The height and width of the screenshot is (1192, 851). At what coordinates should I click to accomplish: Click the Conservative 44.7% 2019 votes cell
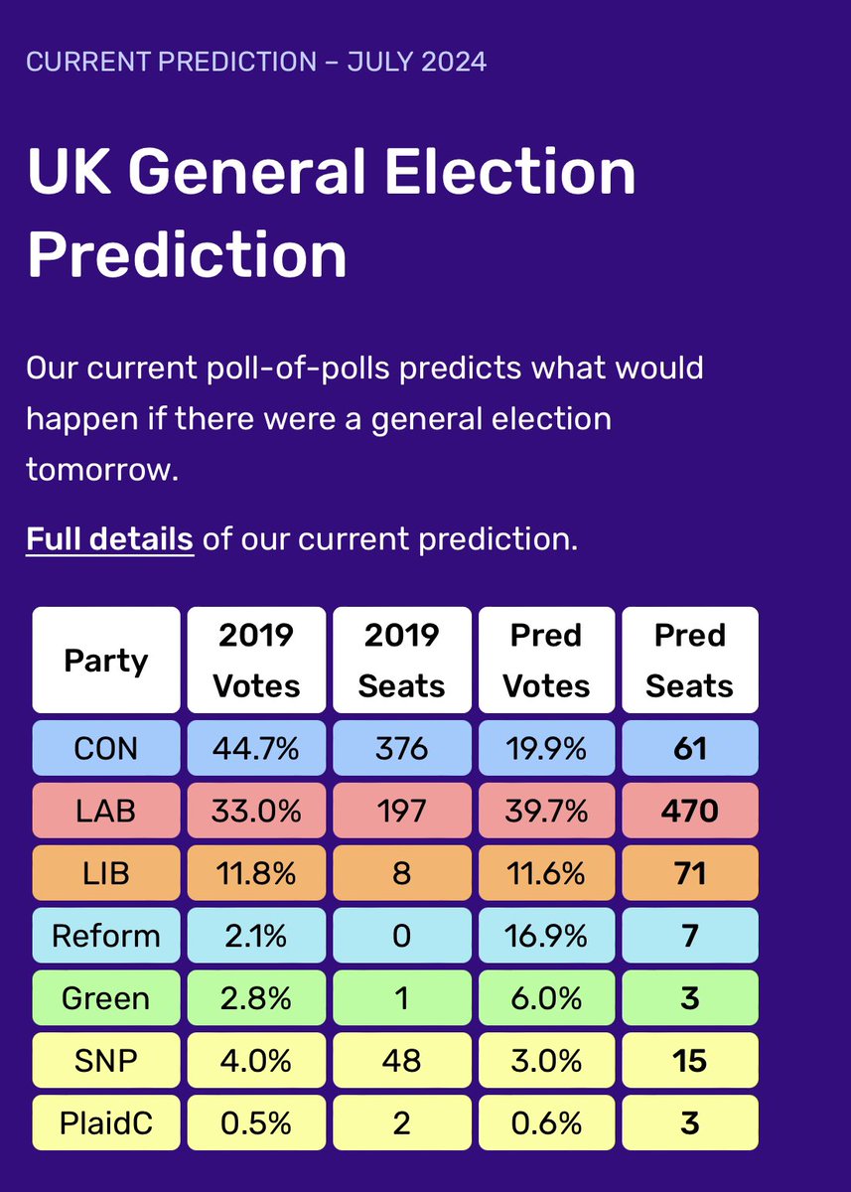pos(257,748)
